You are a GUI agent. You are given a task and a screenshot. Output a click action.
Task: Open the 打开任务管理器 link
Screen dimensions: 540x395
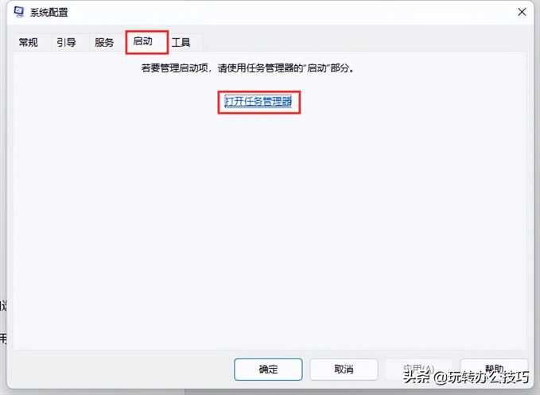[258, 102]
